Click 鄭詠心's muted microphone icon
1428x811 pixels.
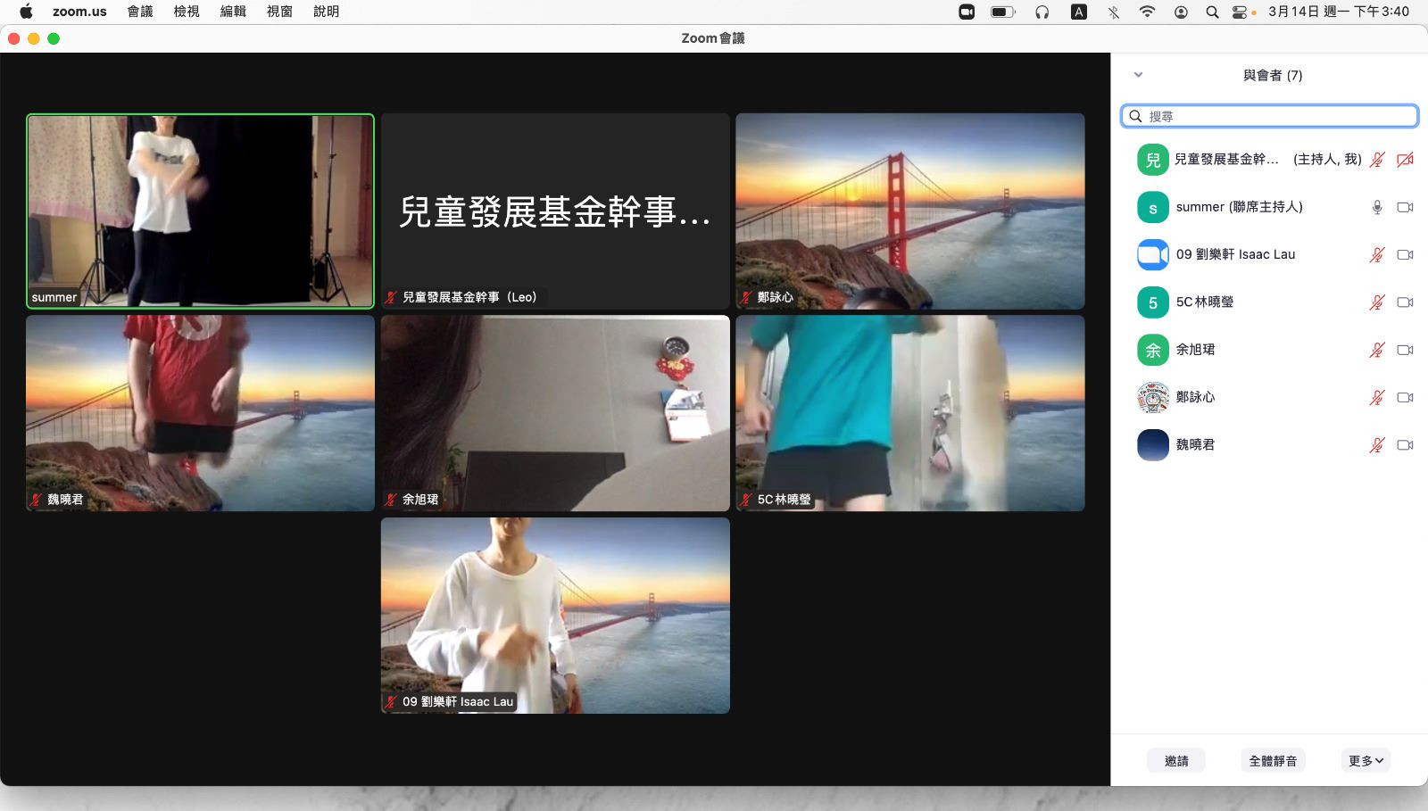pos(1377,397)
